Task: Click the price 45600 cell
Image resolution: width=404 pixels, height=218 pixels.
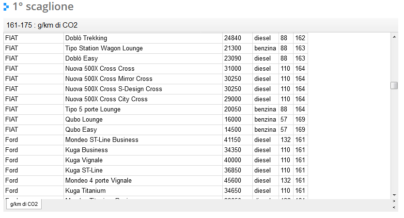Action: [x=237, y=181]
